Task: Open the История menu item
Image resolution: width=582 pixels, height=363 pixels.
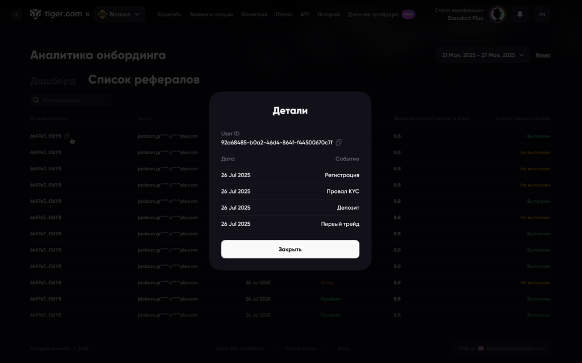Action: click(328, 15)
